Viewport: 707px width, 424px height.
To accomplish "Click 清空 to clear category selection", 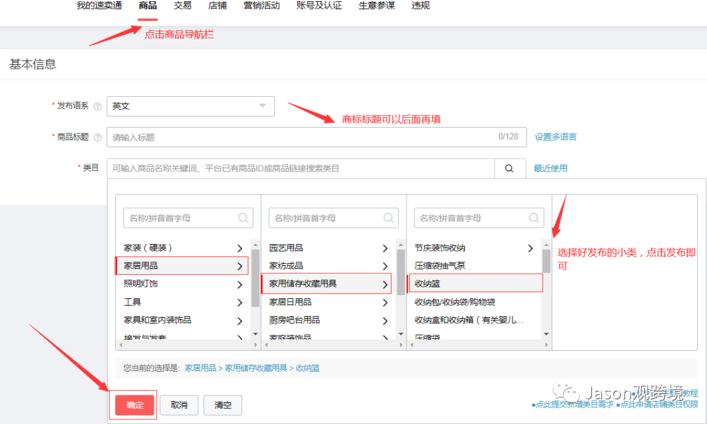I will 223,404.
